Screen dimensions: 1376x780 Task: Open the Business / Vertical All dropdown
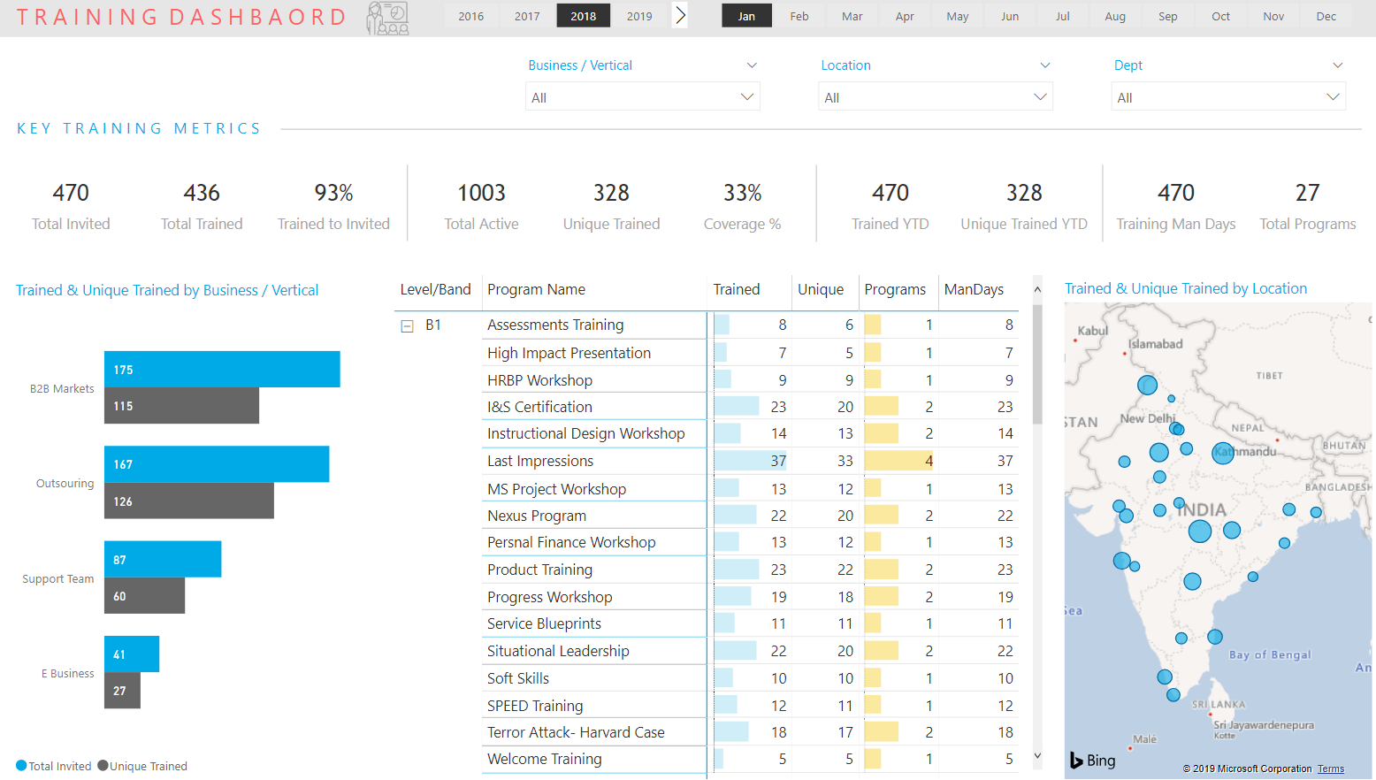pos(643,97)
